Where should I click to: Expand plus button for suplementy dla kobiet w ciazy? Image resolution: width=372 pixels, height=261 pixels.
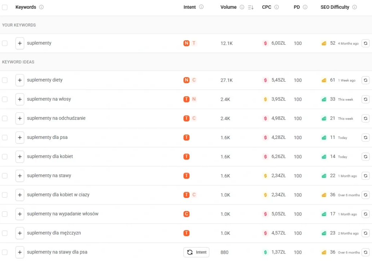coord(20,195)
